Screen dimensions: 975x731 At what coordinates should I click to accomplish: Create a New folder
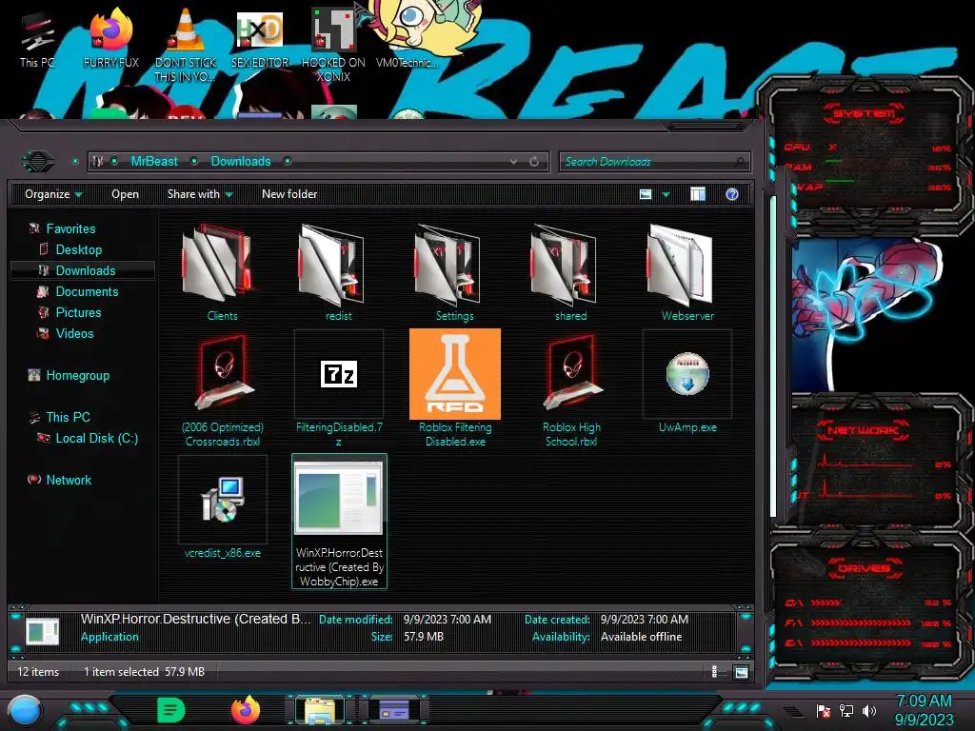click(289, 194)
